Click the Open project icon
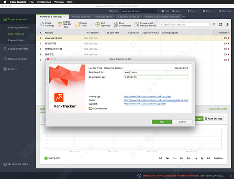234x179 pixels. [x=173, y=11]
